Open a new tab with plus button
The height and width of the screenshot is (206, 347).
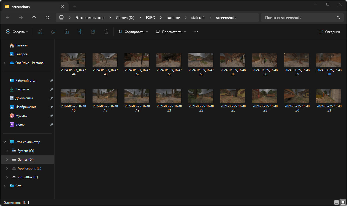tap(75, 7)
